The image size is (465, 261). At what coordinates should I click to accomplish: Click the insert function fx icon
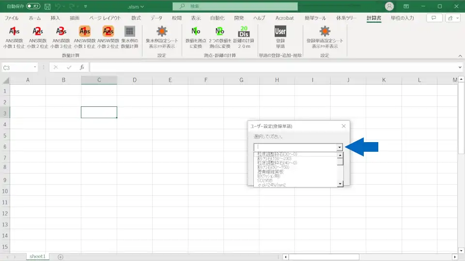82,68
